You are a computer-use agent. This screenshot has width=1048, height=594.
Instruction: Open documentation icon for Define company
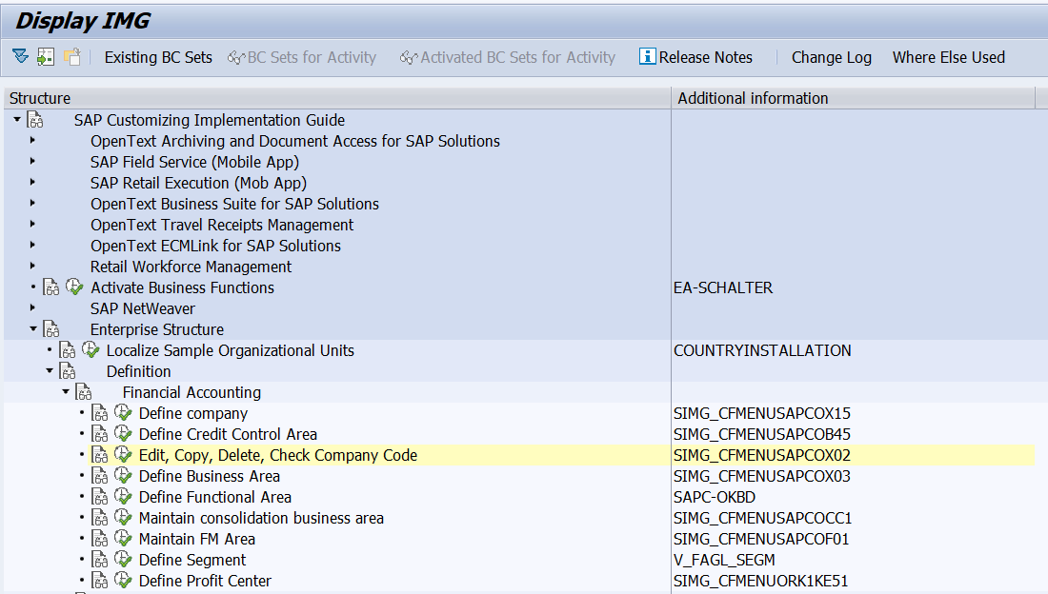[100, 413]
